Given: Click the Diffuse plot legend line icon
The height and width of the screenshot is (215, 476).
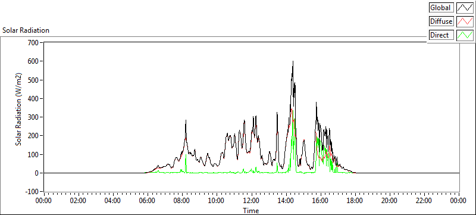Looking at the screenshot, I should [x=465, y=21].
